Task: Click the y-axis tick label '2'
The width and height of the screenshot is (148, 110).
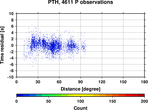Action: click(12, 39)
